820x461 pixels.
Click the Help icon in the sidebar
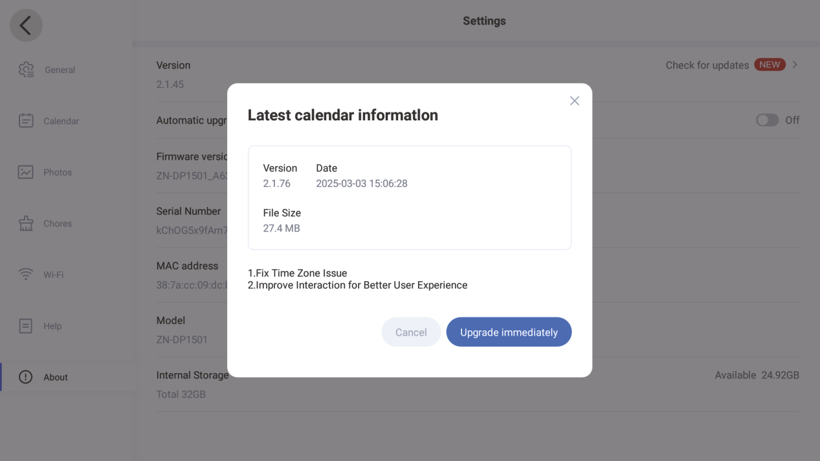pyautogui.click(x=26, y=325)
